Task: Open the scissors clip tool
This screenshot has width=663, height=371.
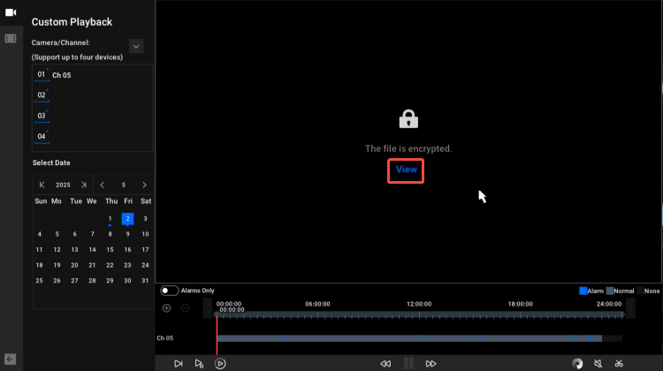Action: (619, 363)
